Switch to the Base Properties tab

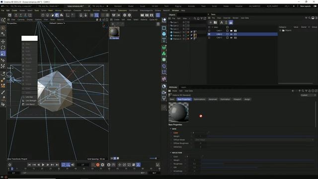click(184, 99)
